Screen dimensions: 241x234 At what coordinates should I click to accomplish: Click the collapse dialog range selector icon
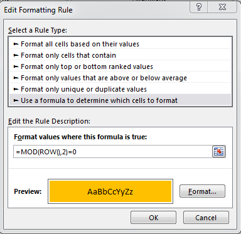coord(218,151)
